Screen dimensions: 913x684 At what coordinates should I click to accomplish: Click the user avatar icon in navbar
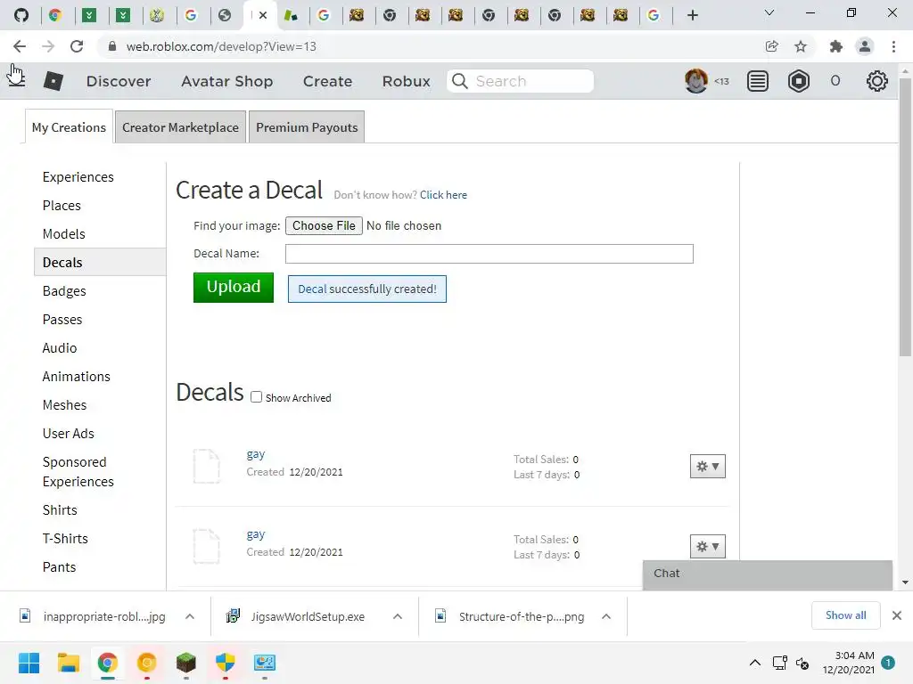(695, 81)
